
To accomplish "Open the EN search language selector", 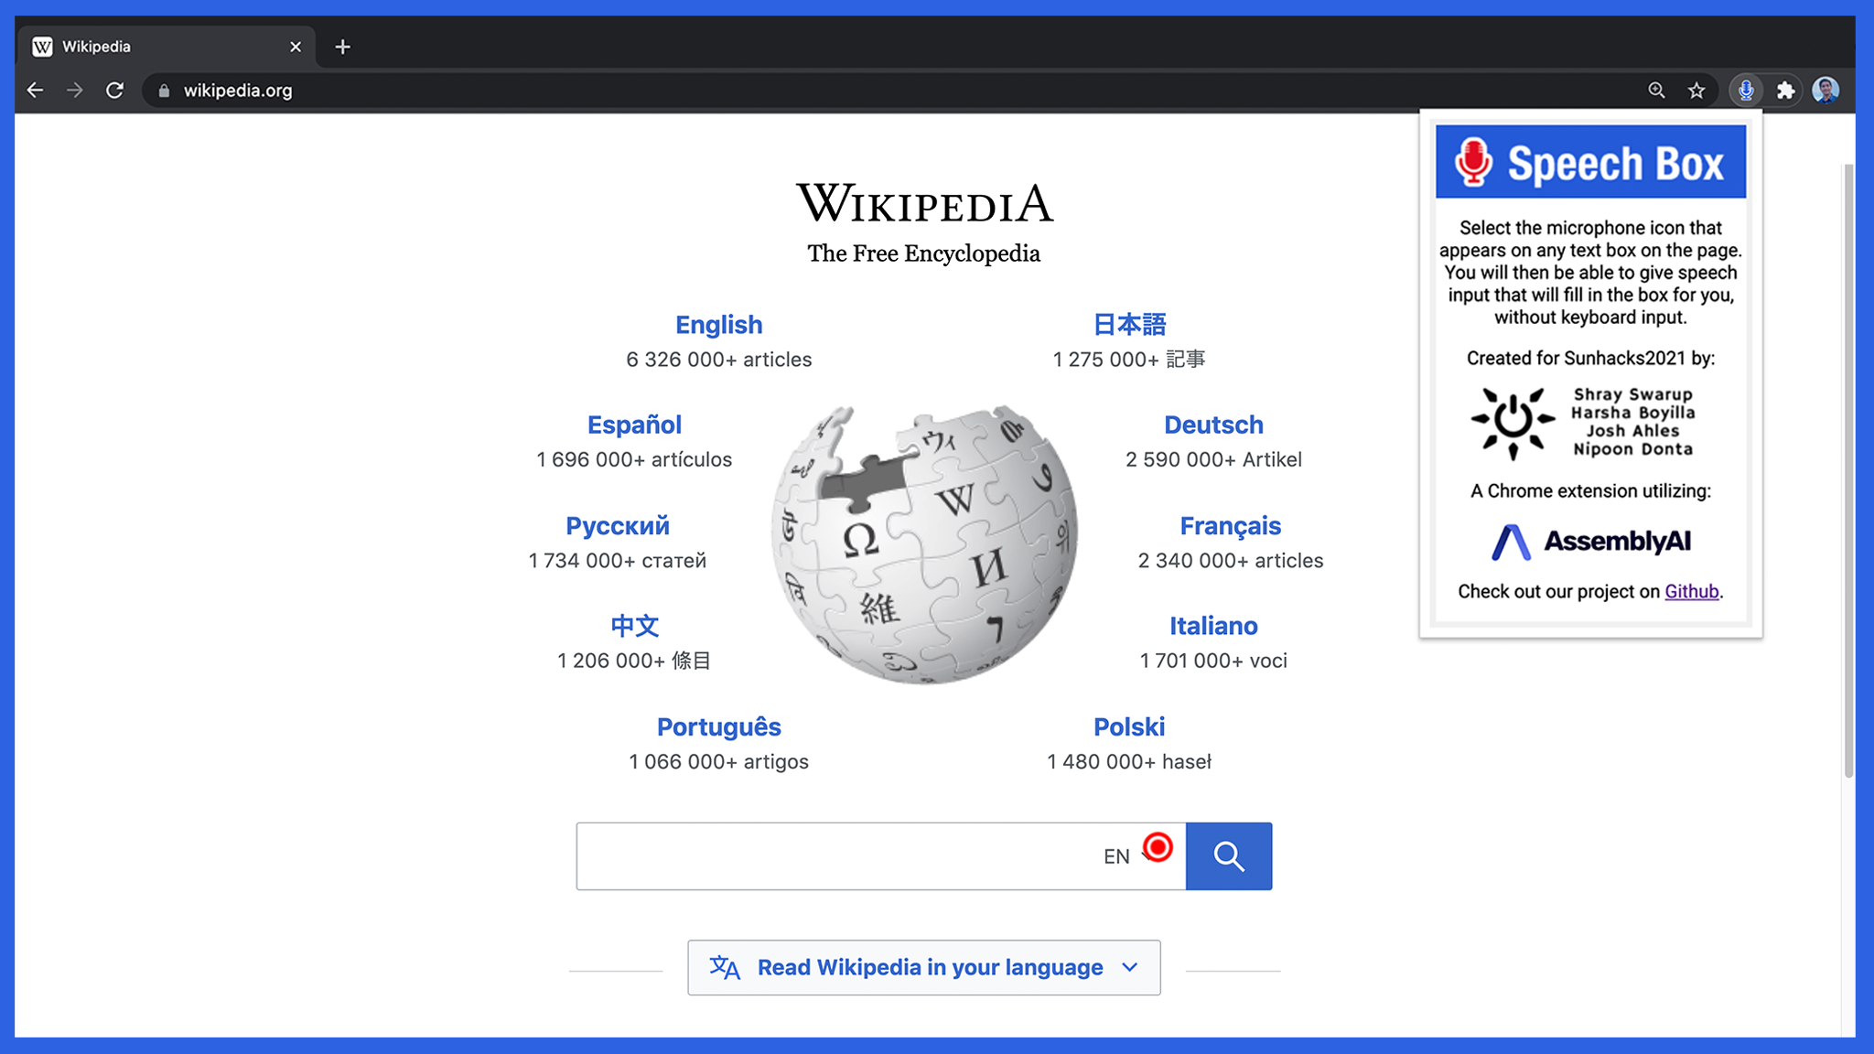I will [x=1117, y=857].
